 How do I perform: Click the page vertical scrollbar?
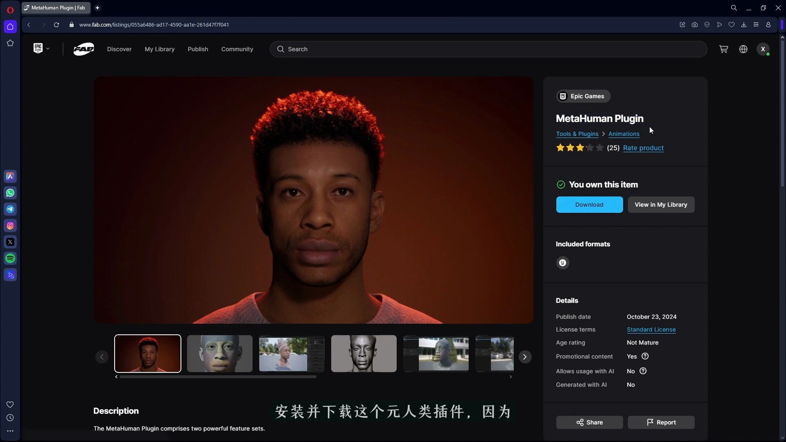coord(782,115)
